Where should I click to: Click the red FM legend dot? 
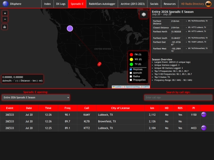(131, 55)
